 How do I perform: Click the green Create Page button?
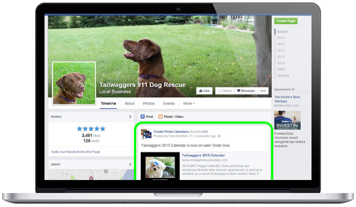(x=286, y=21)
